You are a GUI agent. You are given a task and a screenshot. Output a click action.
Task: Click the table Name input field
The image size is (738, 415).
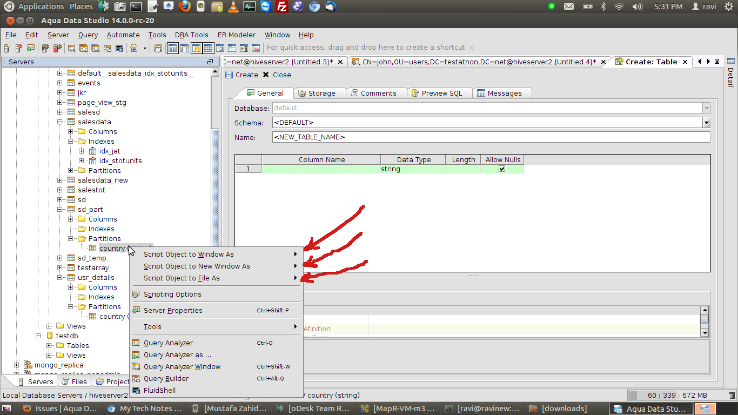coord(491,137)
